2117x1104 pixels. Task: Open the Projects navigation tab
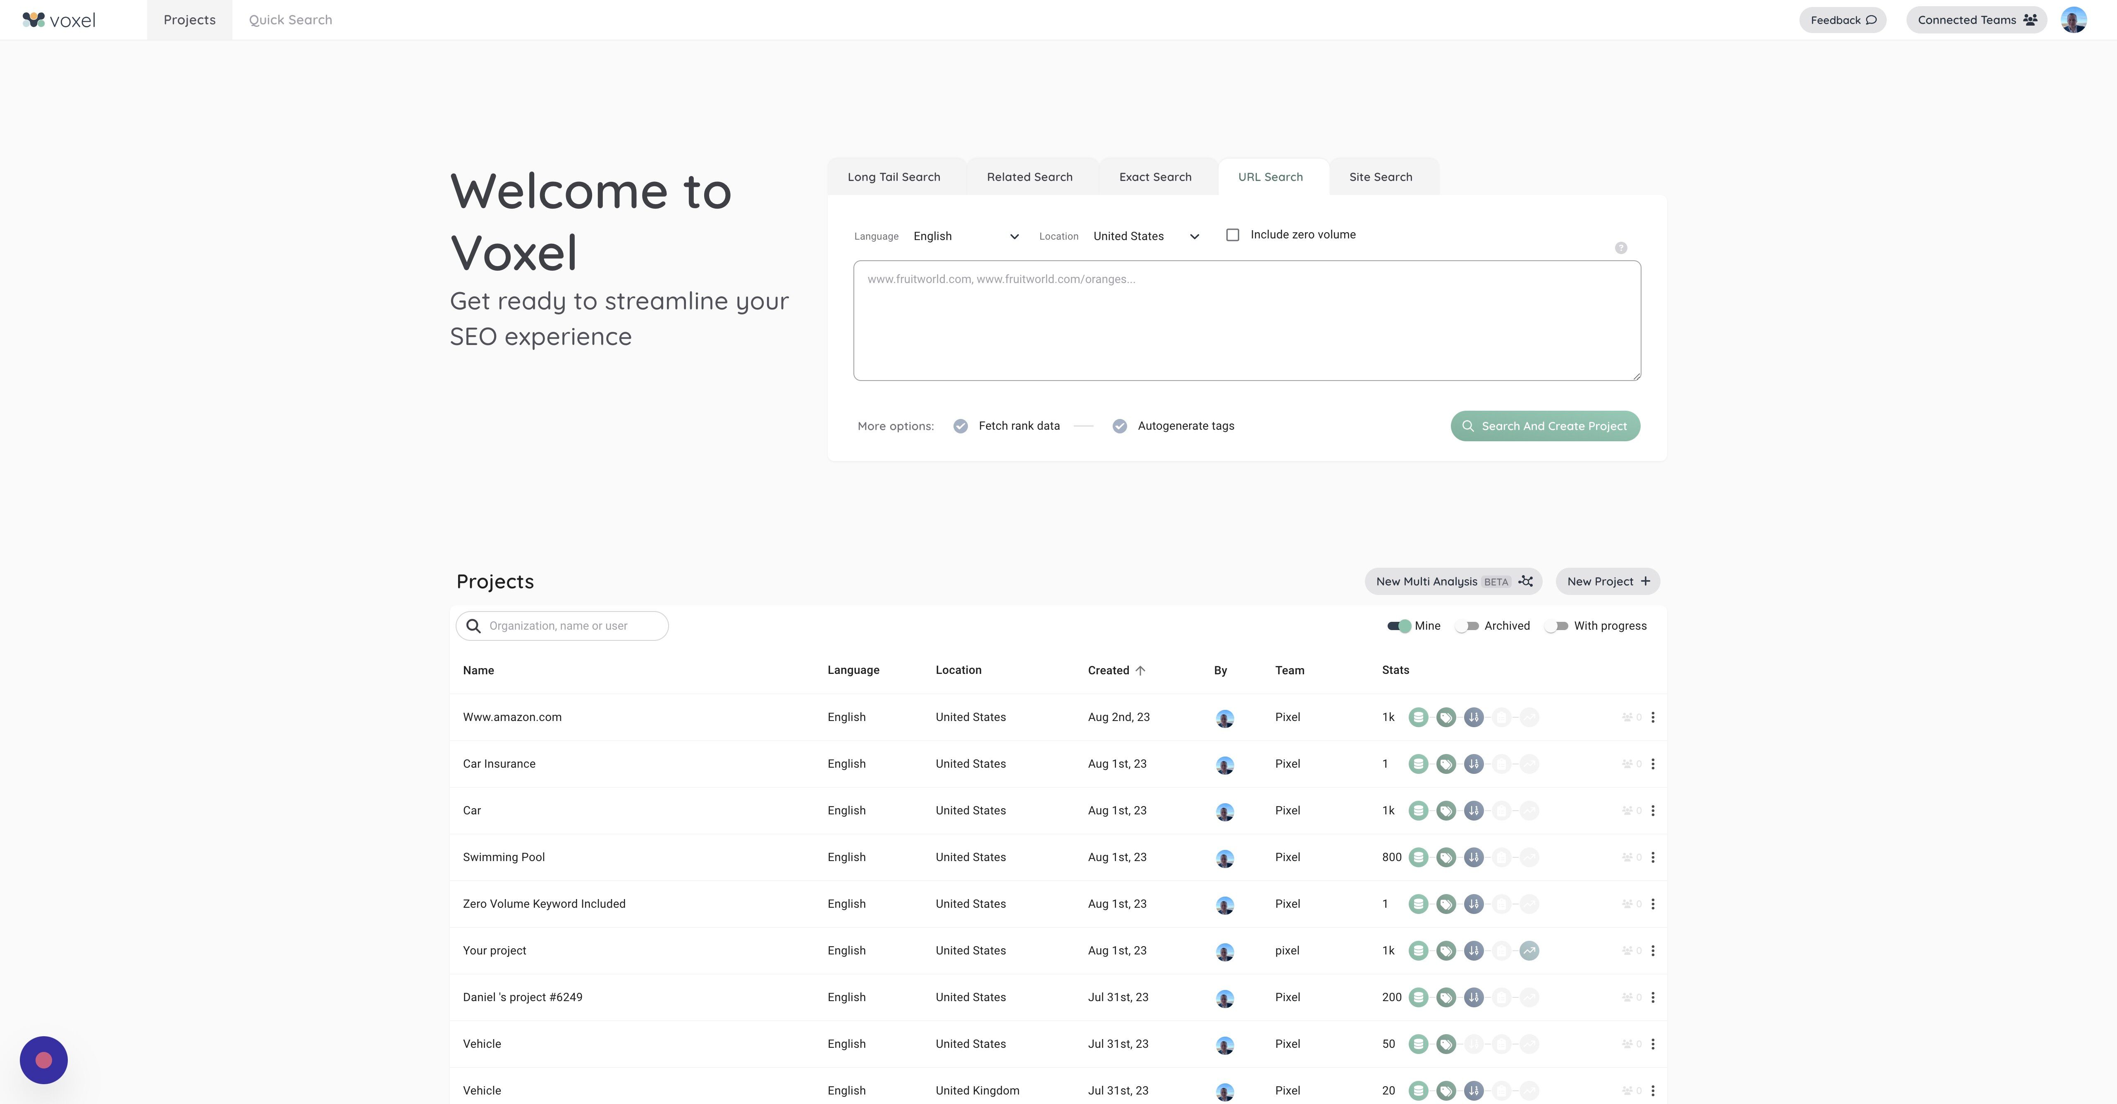(190, 20)
